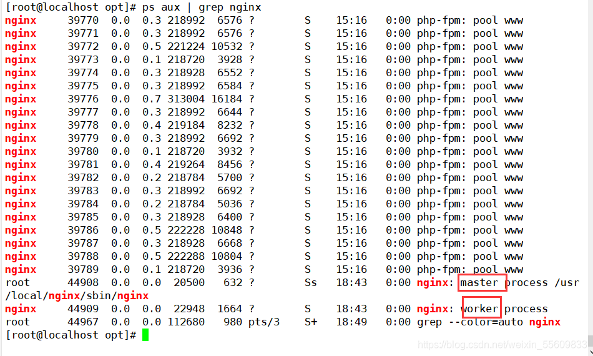Click the RSS value 8456
This screenshot has width=593, height=356.
click(230, 164)
